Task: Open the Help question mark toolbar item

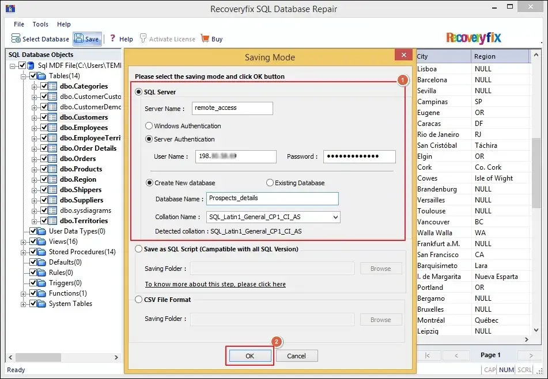Action: pos(121,39)
